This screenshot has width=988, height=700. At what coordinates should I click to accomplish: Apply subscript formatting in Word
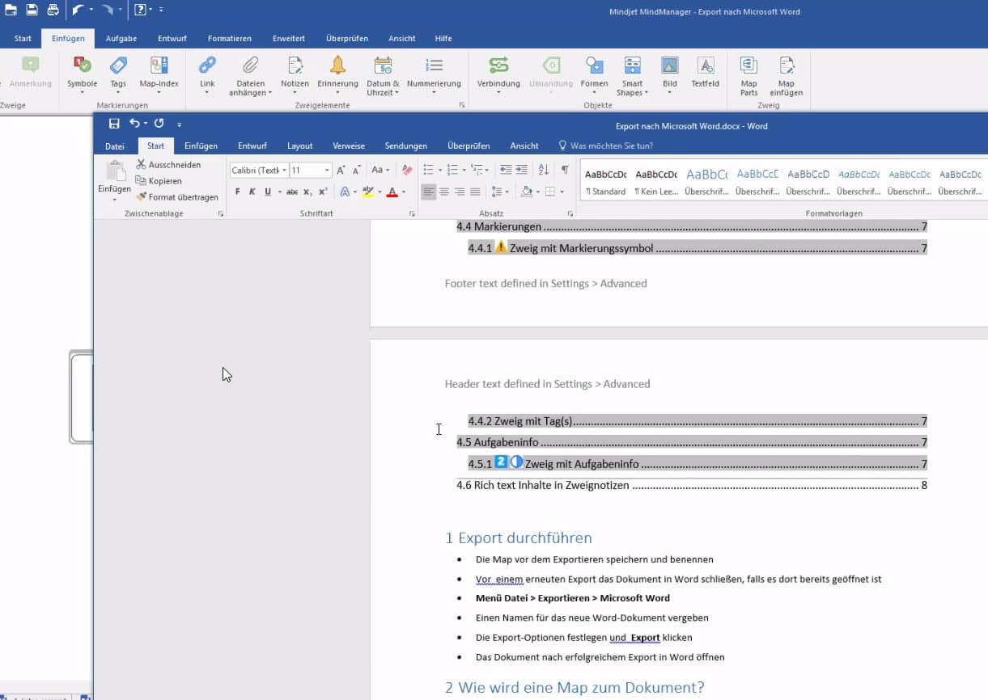pyautogui.click(x=307, y=192)
